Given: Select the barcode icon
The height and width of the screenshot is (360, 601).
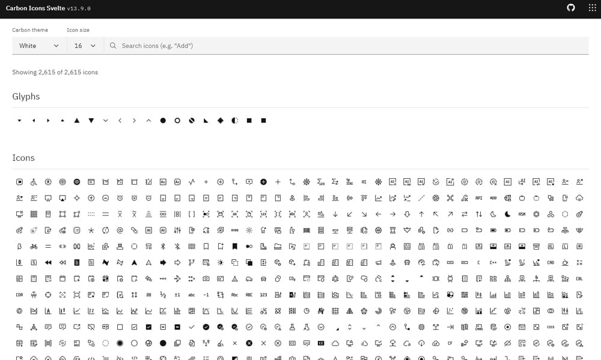Looking at the screenshot, I should pos(307,230).
